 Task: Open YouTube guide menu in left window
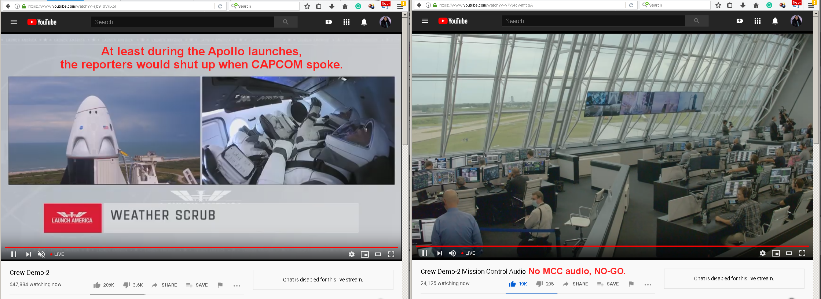[x=14, y=22]
